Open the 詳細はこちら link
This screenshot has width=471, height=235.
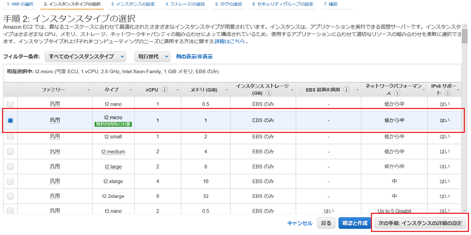[230, 41]
